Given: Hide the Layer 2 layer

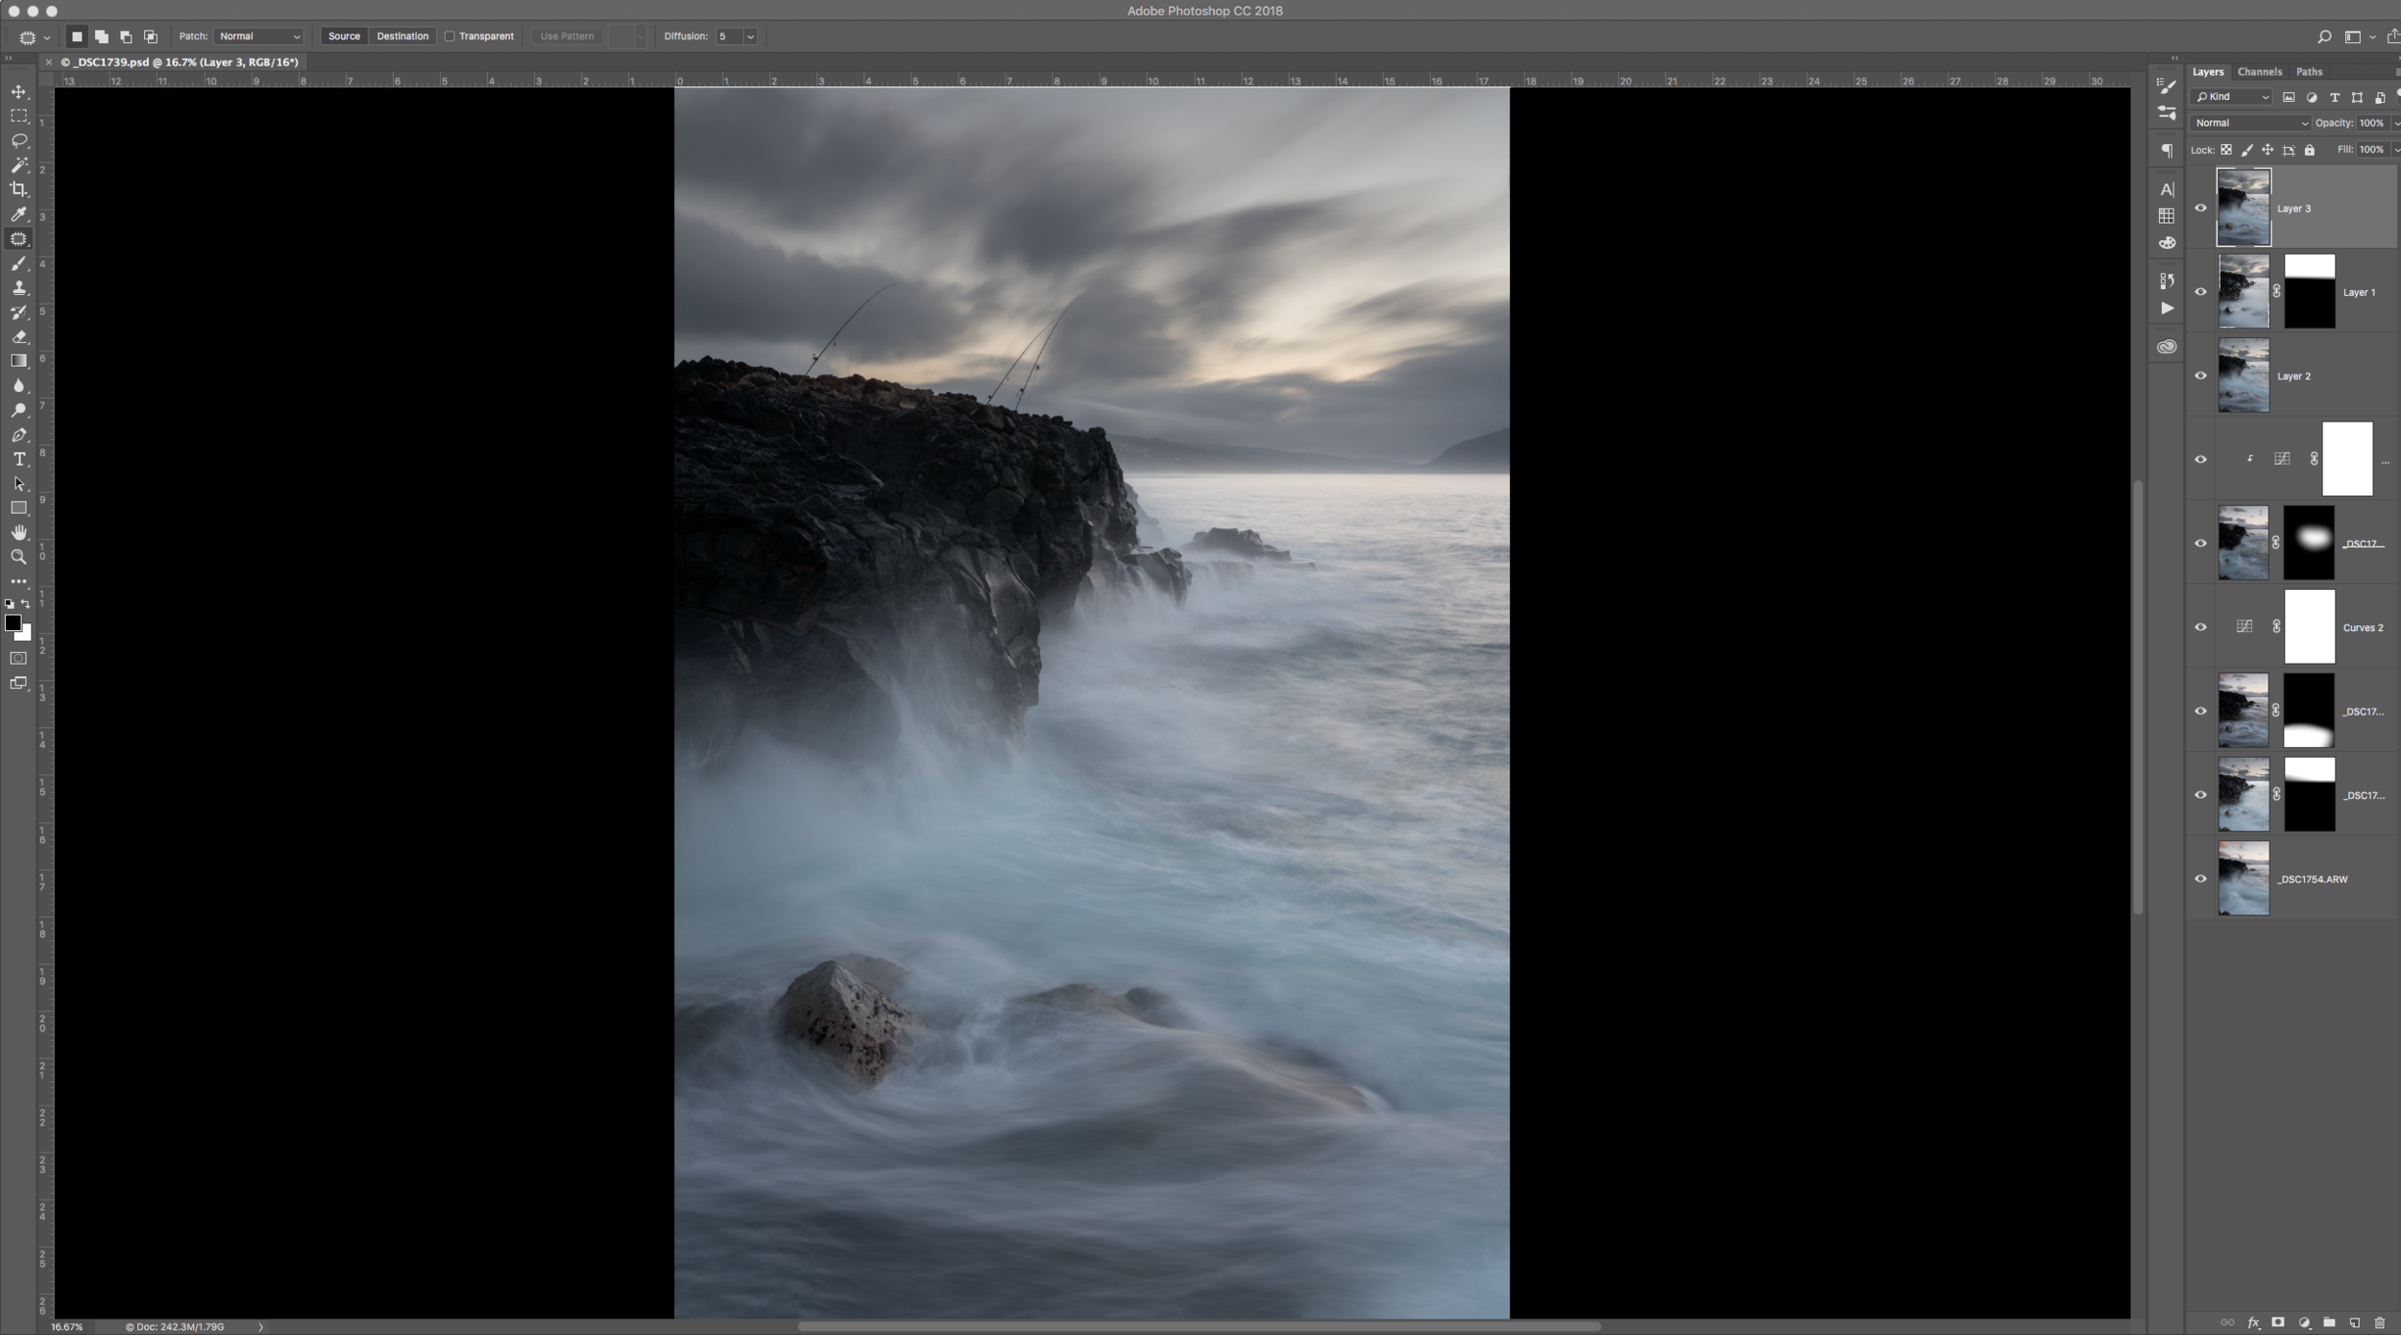Looking at the screenshot, I should point(2200,376).
